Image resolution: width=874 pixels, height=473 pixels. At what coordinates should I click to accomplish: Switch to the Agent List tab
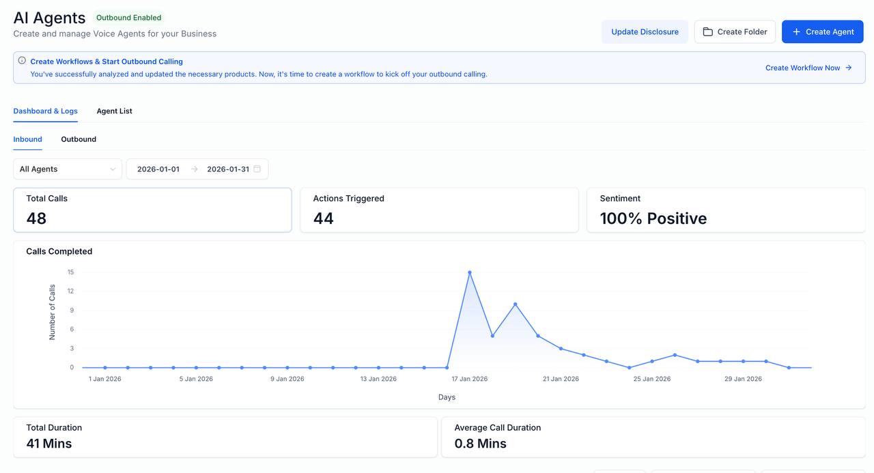point(114,111)
